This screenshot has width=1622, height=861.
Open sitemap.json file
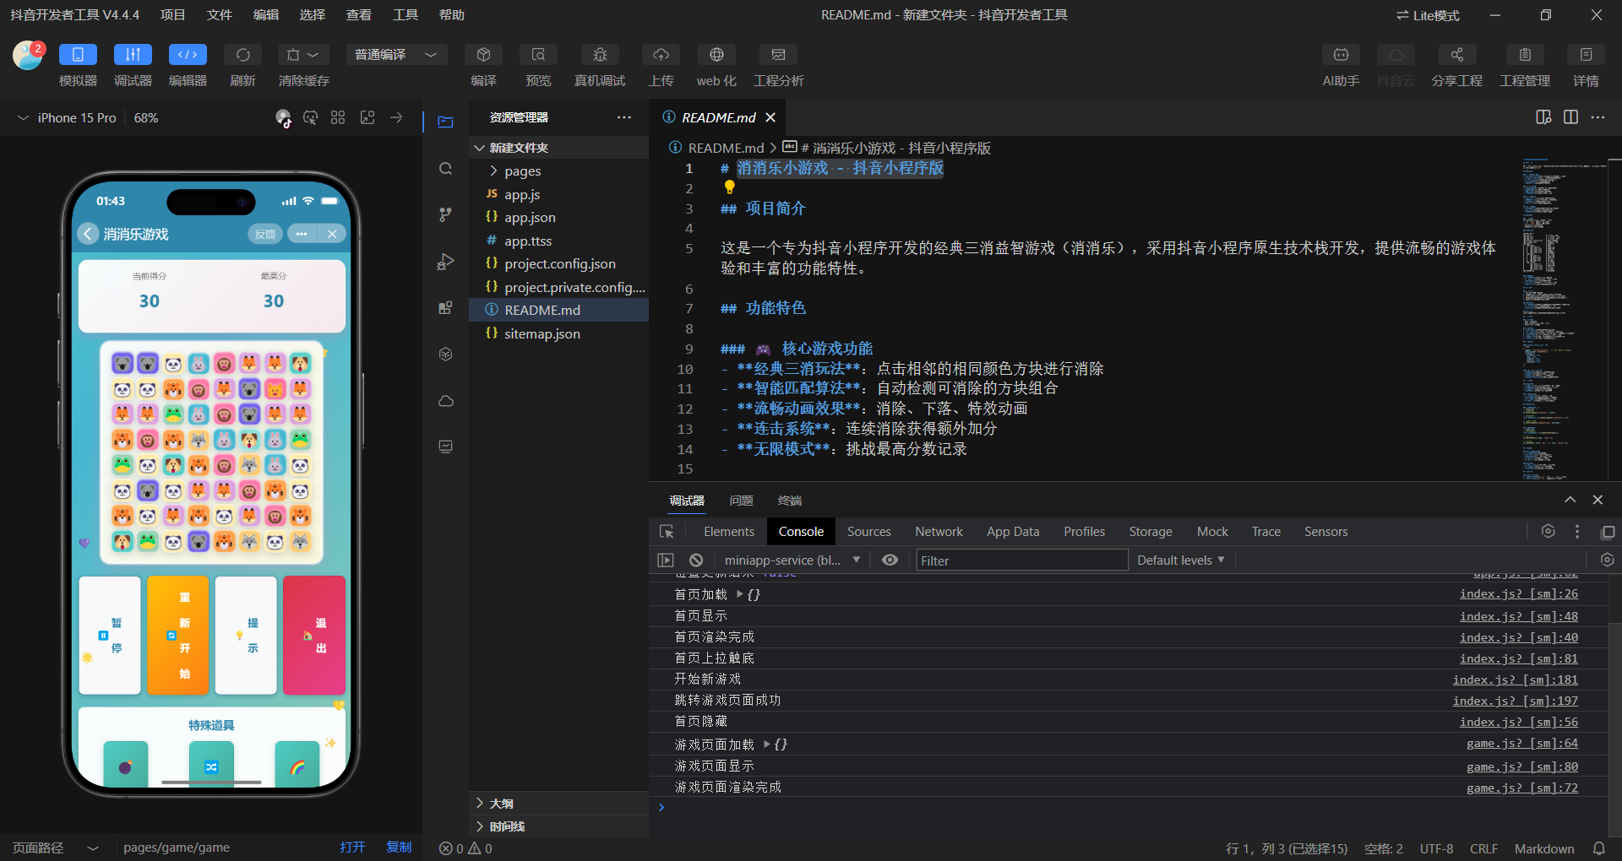tap(558, 334)
